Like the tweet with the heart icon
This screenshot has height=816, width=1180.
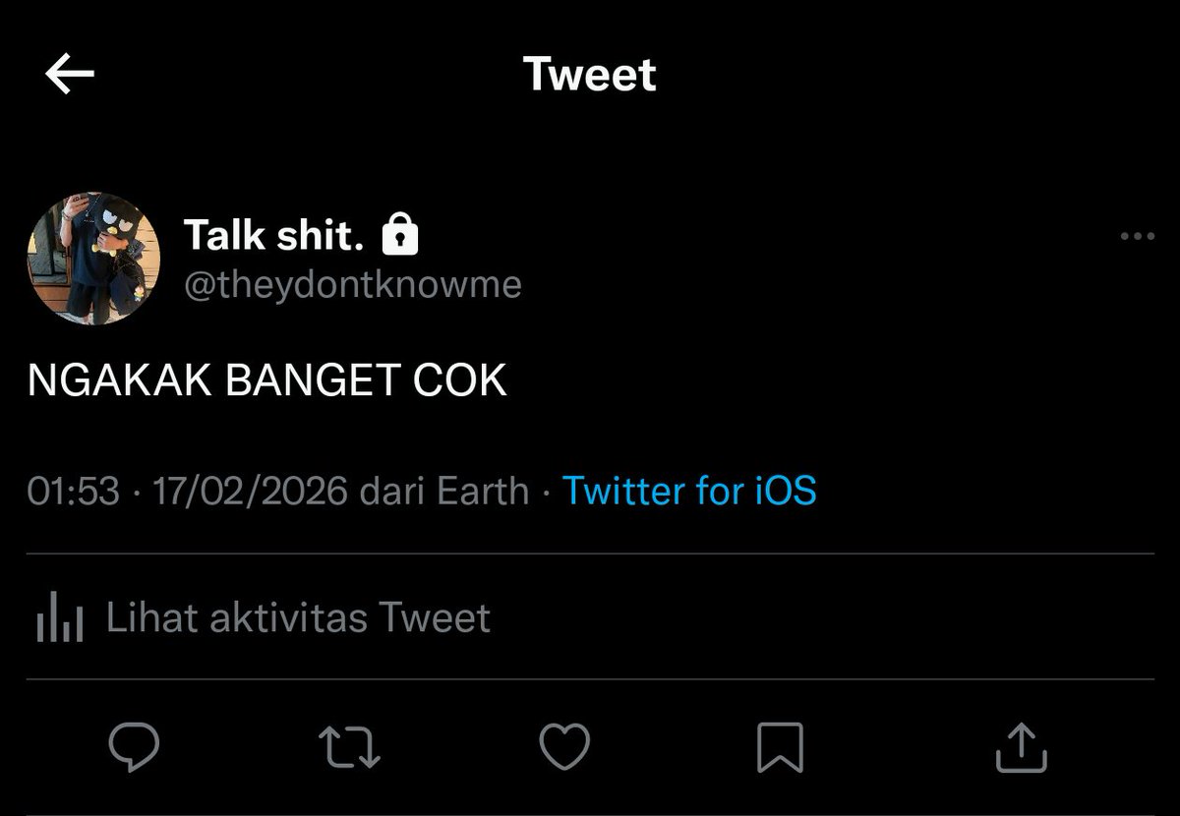point(565,748)
